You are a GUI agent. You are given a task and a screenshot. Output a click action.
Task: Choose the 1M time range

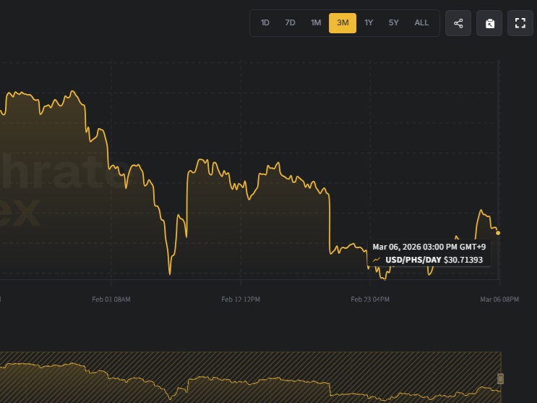point(316,23)
